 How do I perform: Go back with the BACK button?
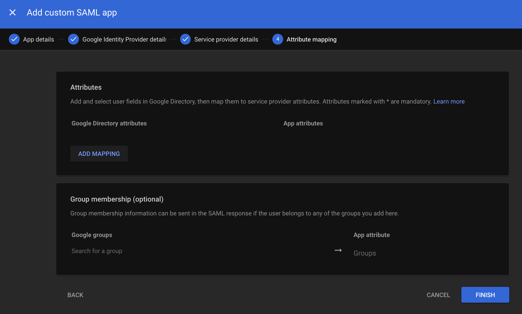tap(75, 295)
